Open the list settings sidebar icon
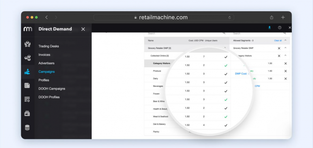Viewport: 313px width, 148px height. pos(28,99)
